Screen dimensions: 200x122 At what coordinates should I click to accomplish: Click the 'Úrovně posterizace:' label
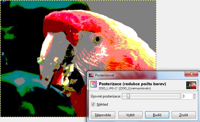pyautogui.click(x=106, y=96)
